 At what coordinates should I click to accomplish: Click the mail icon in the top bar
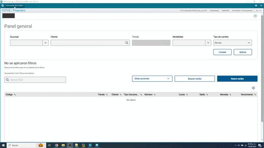click(256, 6)
